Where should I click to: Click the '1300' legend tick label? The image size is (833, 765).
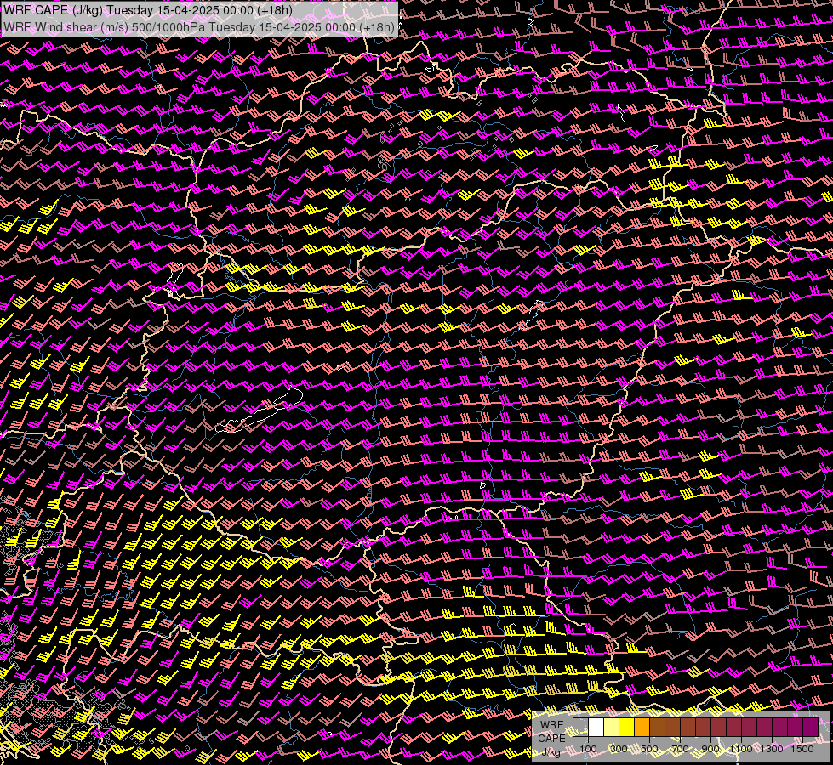772,749
